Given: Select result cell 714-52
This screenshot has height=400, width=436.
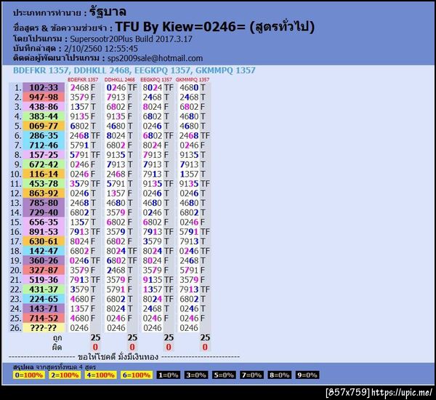Looking at the screenshot, I should (44, 318).
